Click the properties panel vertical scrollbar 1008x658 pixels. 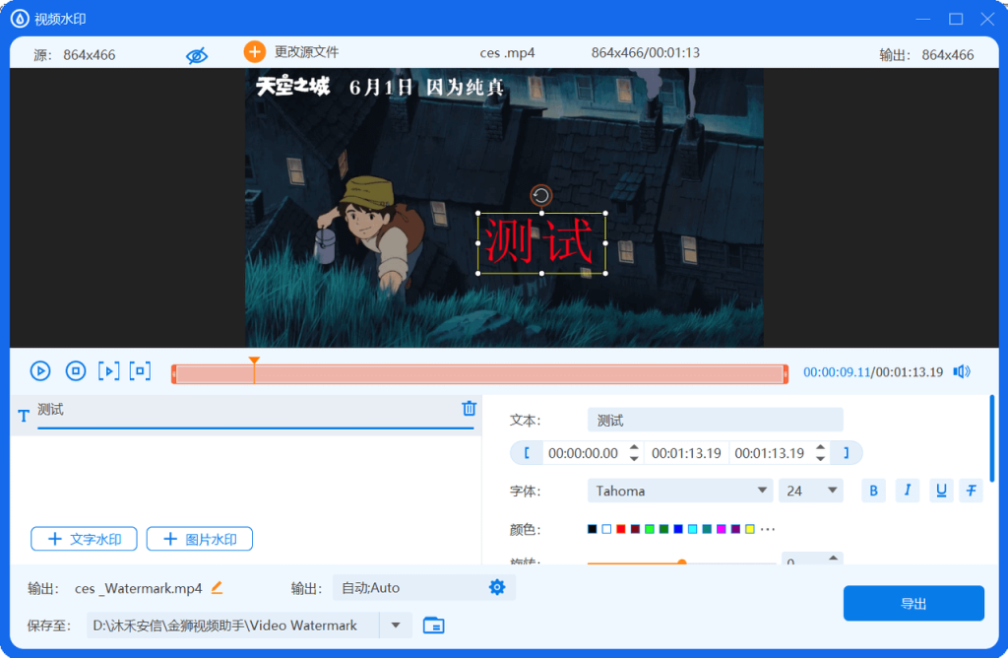[992, 438]
